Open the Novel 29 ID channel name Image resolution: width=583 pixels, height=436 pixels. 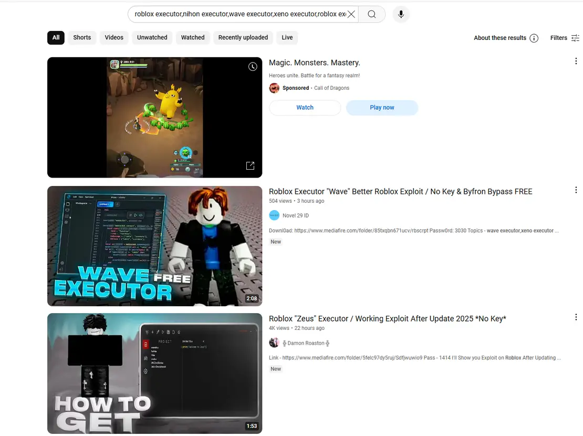tap(296, 215)
